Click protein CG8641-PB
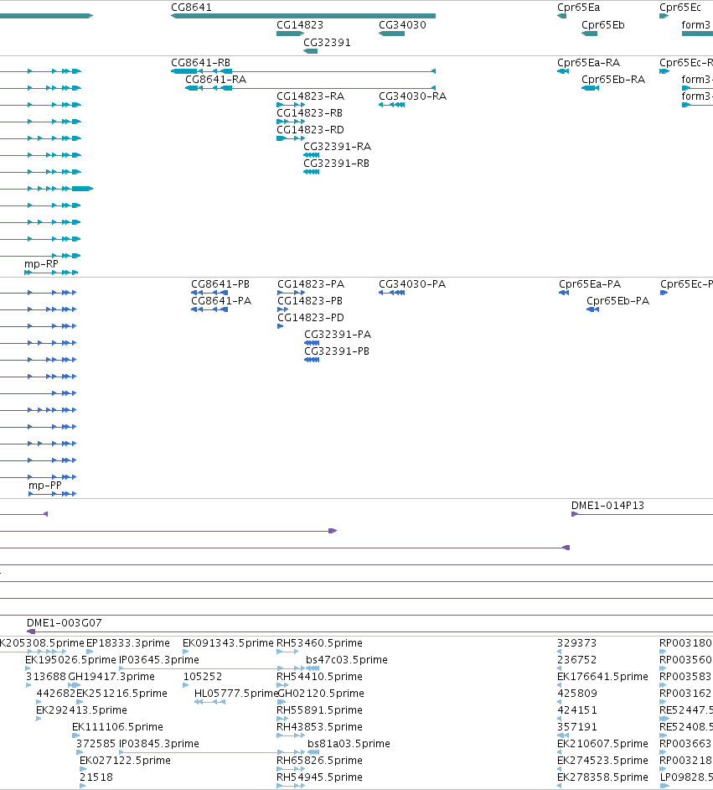This screenshot has width=713, height=790. pyautogui.click(x=220, y=284)
